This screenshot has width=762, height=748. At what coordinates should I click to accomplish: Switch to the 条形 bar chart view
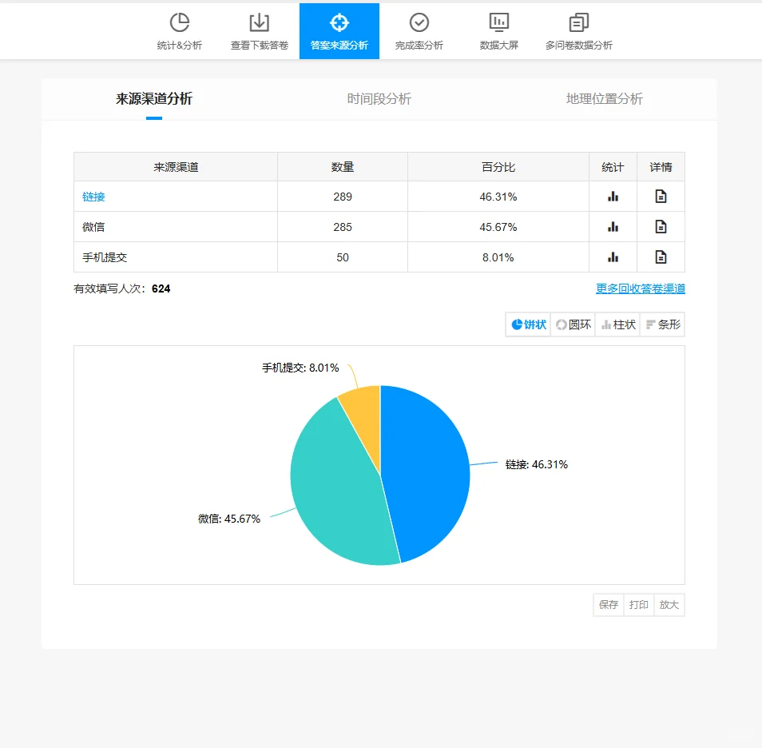coord(662,324)
